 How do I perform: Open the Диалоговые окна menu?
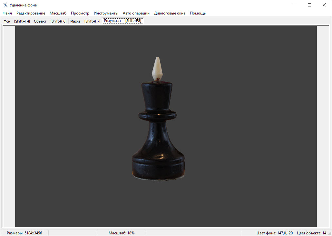point(170,13)
